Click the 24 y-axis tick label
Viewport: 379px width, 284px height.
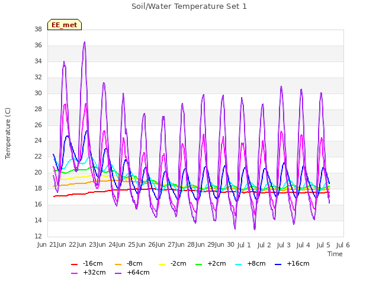click(x=38, y=141)
